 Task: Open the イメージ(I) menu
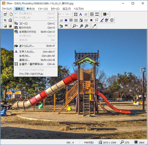[43, 9]
